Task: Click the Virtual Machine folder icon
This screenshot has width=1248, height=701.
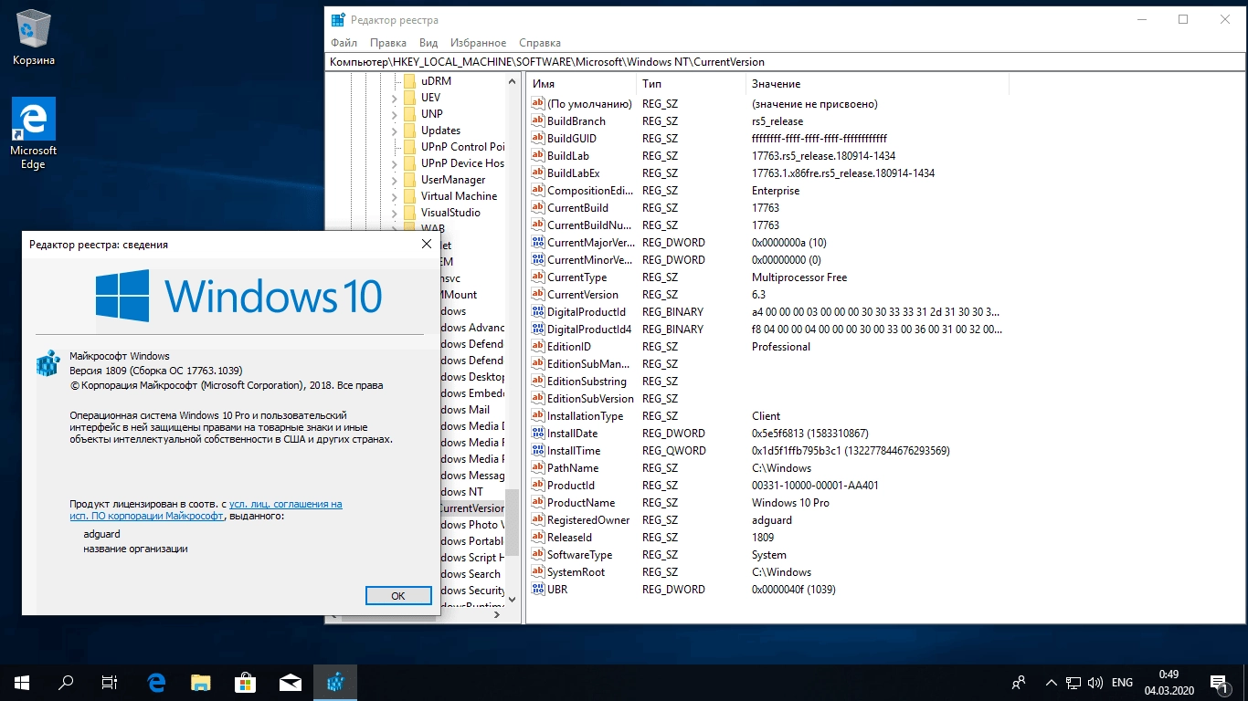Action: 409,196
